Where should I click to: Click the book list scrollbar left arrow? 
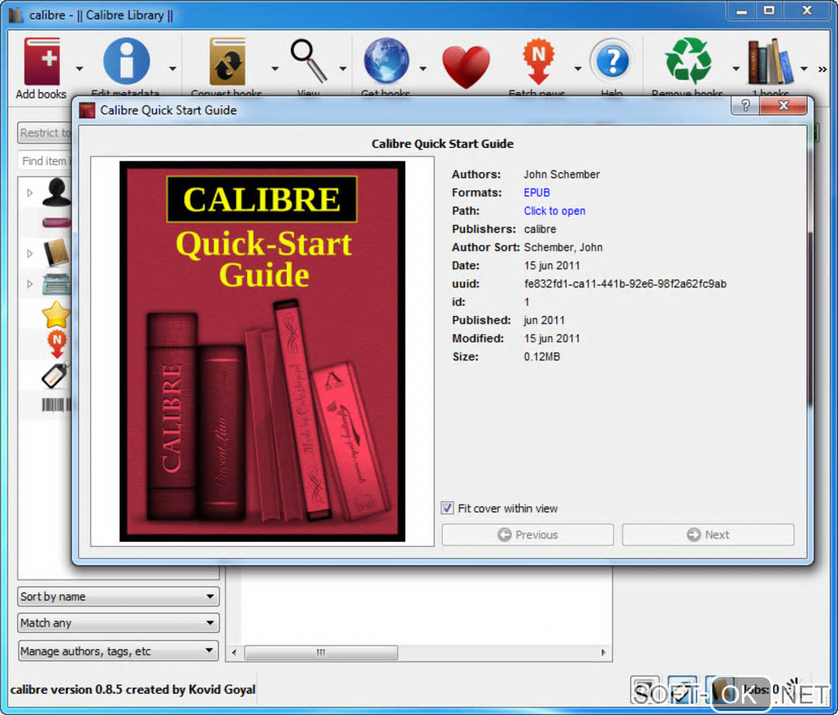click(x=233, y=653)
